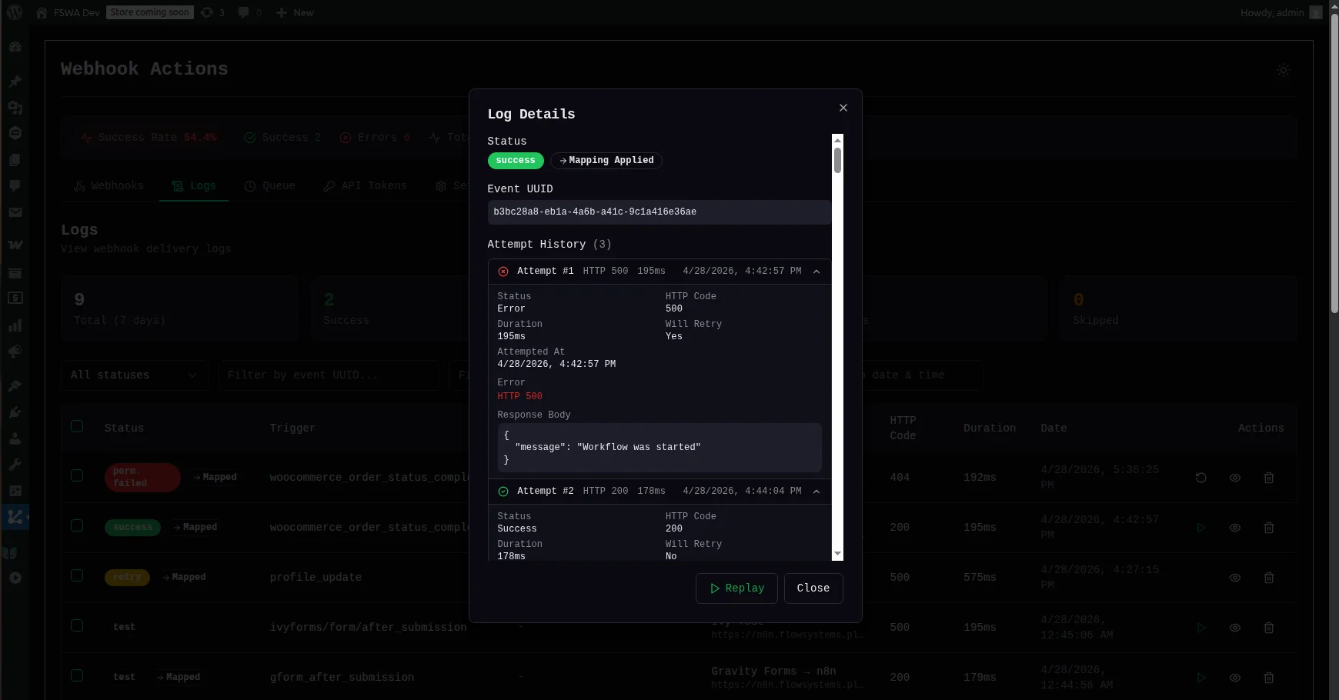Viewport: 1339px width, 700px height.
Task: Open the Marketing megaphone icon in sidebar
Action: point(15,352)
